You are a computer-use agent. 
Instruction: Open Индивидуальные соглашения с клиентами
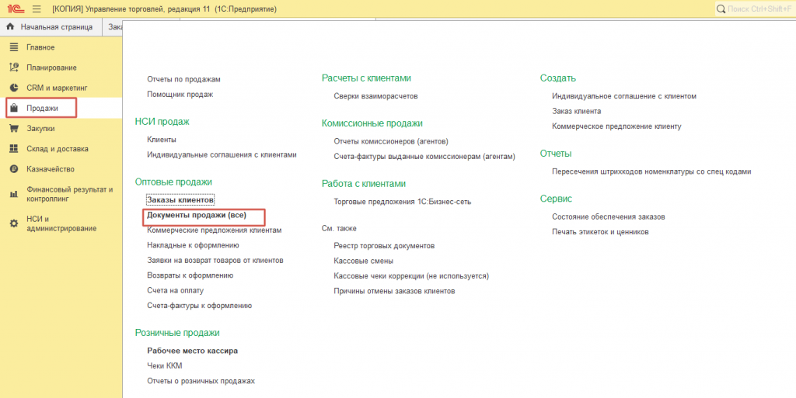(222, 155)
